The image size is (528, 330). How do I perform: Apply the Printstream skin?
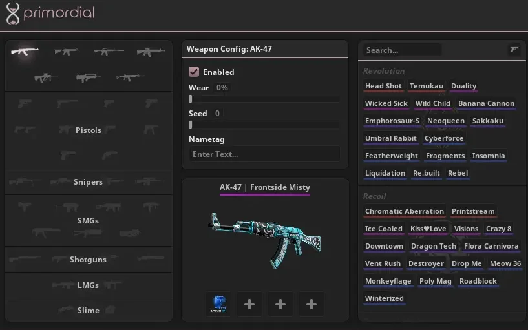click(x=473, y=211)
